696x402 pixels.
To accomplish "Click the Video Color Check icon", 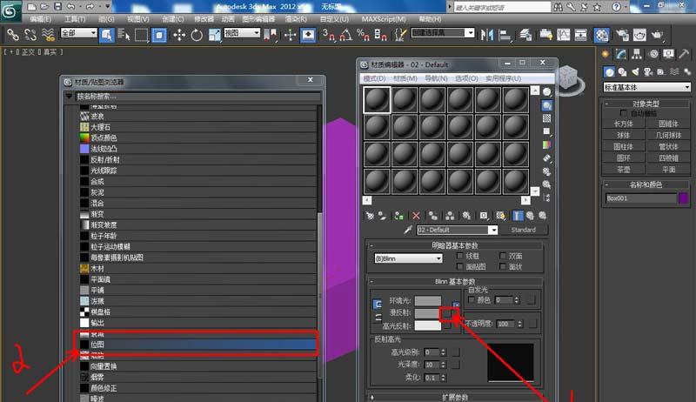I will 546,144.
